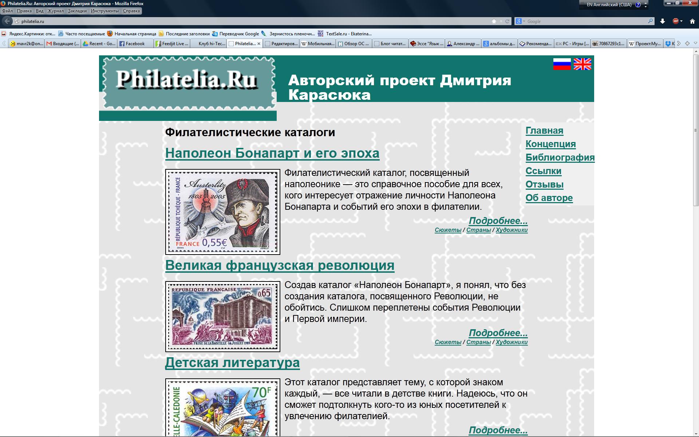
Task: Open Наполеон Бонапарт и его эпоха link
Action: tap(272, 153)
